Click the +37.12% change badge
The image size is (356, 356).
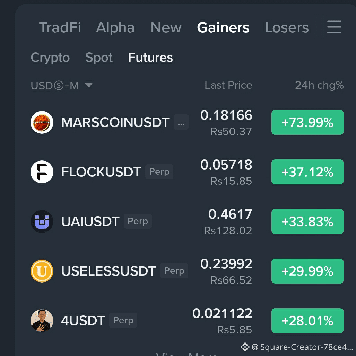[307, 172]
